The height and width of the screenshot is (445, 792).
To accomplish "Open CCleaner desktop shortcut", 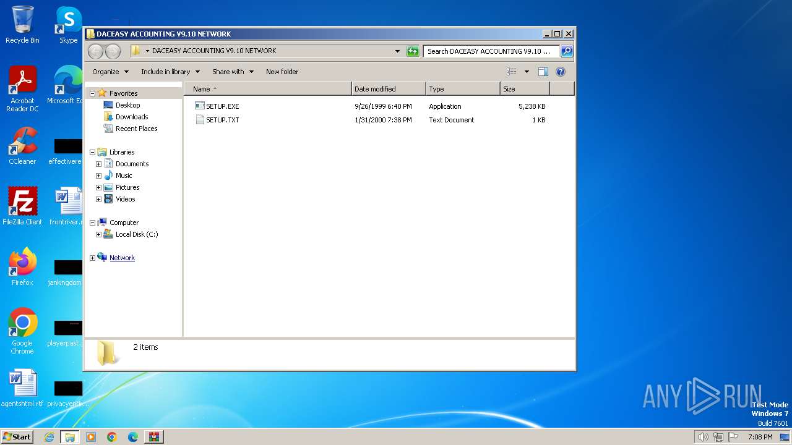I will pos(22,146).
